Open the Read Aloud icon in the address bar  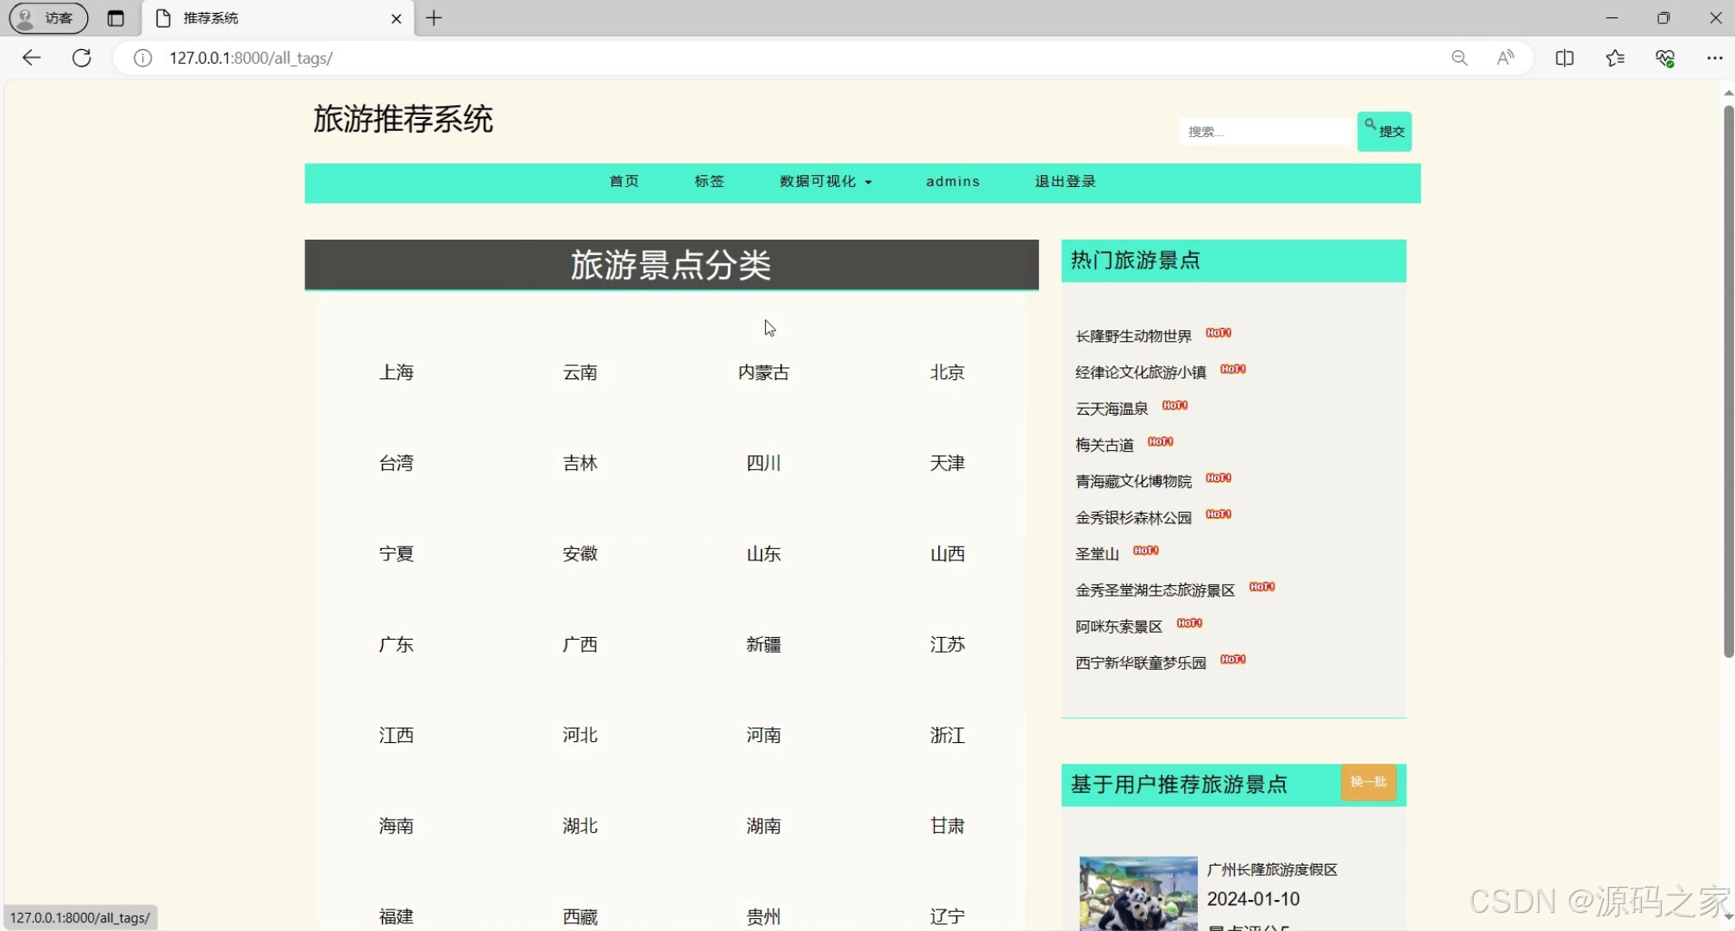coord(1506,58)
